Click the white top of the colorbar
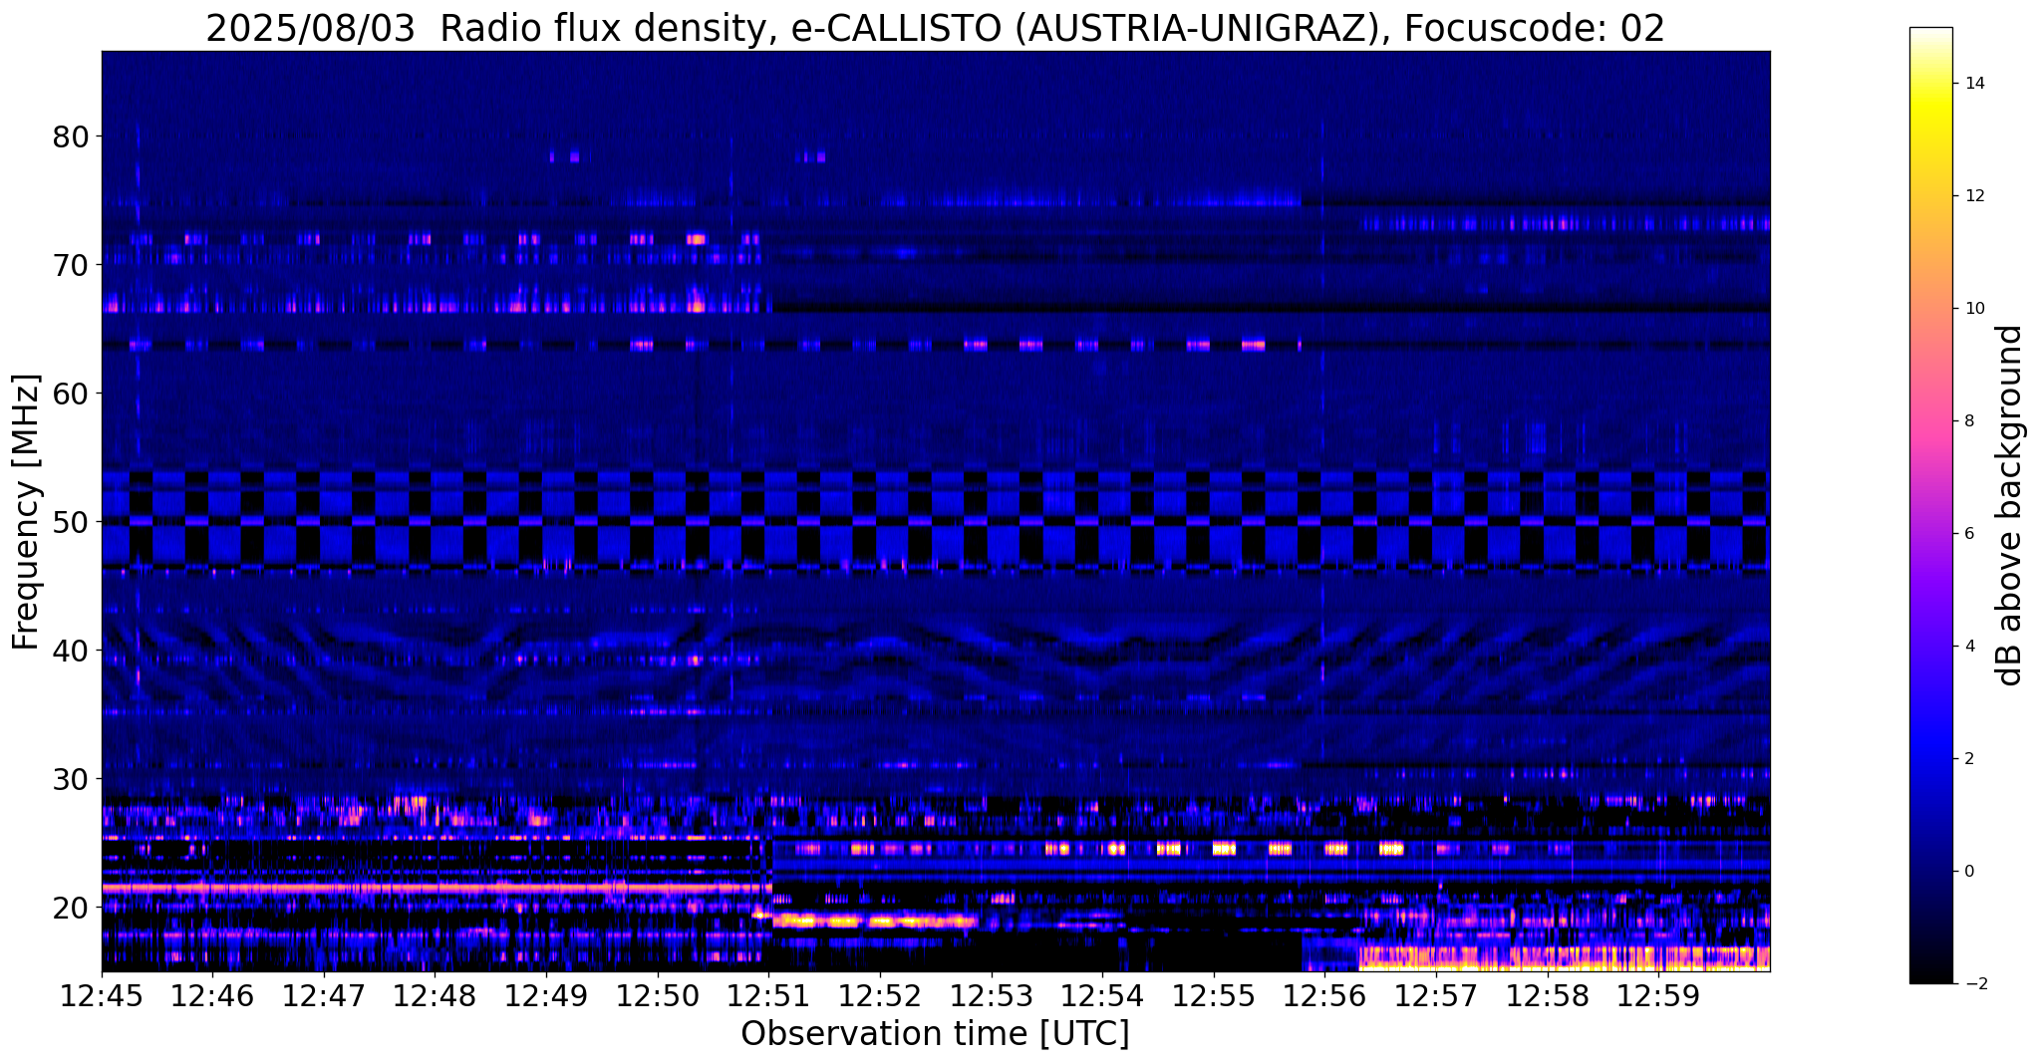This screenshot has height=1063, width=2040. pyautogui.click(x=1930, y=36)
